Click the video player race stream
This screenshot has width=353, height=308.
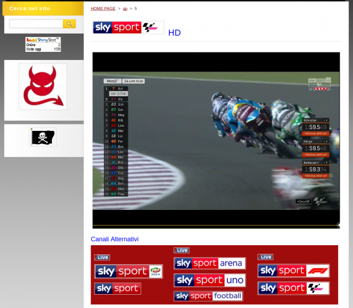[x=216, y=140]
